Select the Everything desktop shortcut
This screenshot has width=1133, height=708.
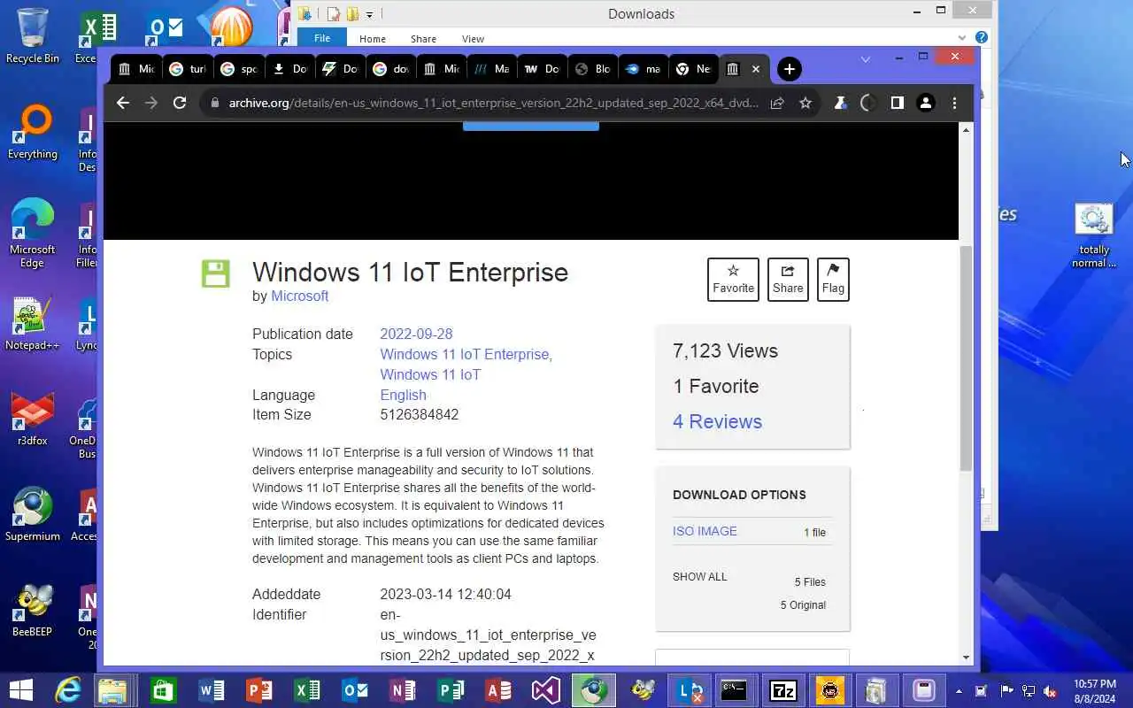coord(33,133)
